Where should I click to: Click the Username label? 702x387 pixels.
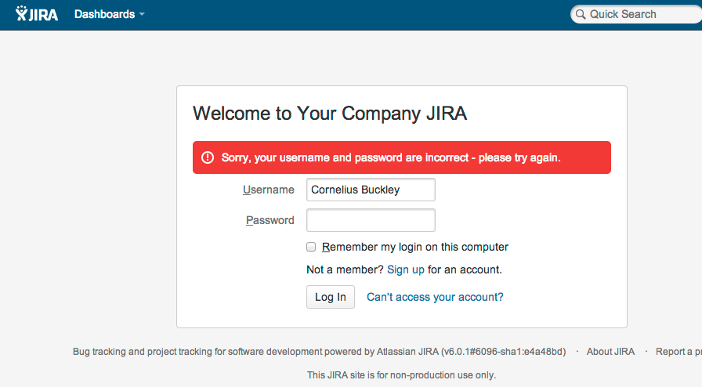269,190
